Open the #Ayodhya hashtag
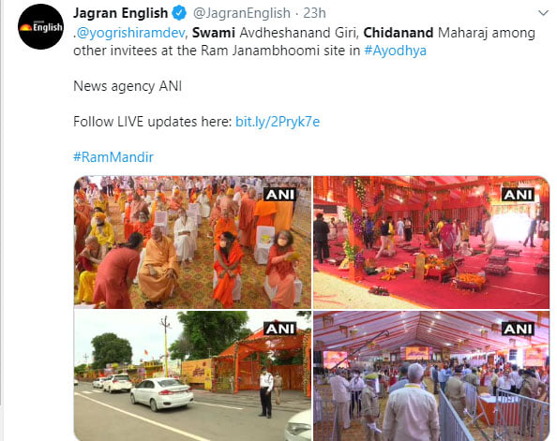This screenshot has height=441, width=557. click(x=395, y=51)
